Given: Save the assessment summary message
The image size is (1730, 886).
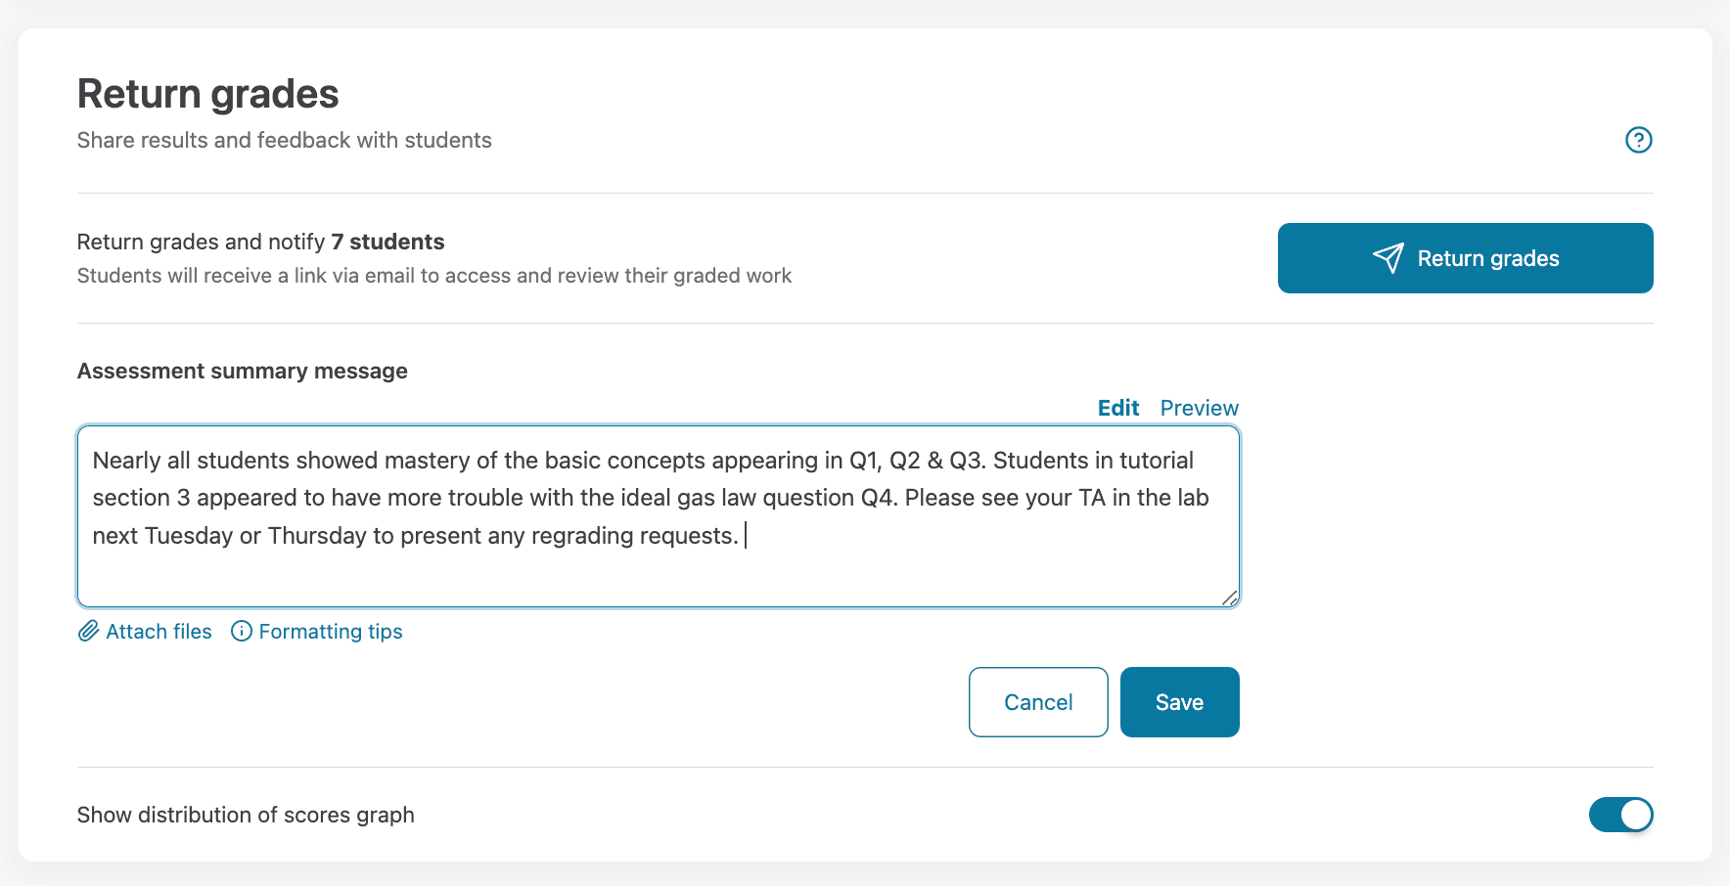Looking at the screenshot, I should pyautogui.click(x=1179, y=702).
